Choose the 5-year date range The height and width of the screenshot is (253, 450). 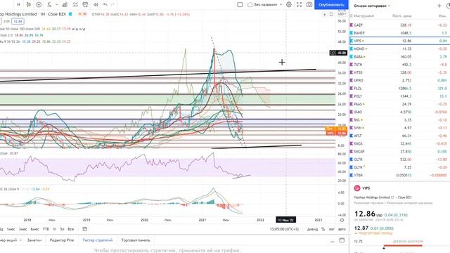62,229
